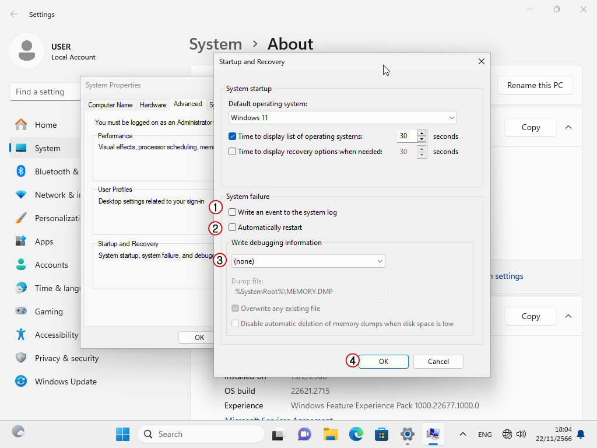Expand the Write debugging information dropdown

click(308, 261)
